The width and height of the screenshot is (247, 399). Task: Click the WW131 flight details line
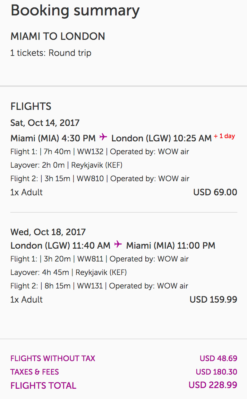pyautogui.click(x=99, y=286)
